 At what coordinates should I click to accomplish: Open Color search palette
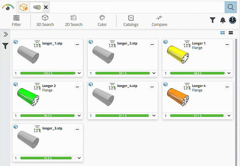(102, 21)
